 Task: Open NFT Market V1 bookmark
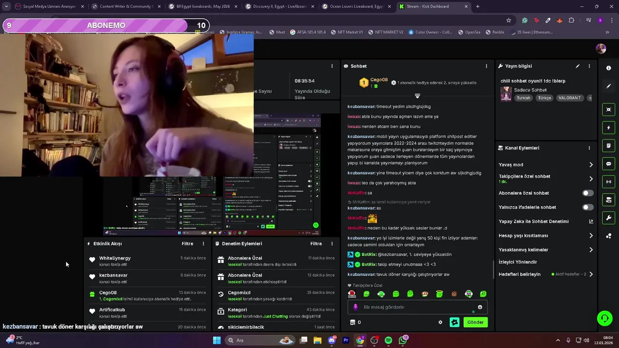[347, 32]
